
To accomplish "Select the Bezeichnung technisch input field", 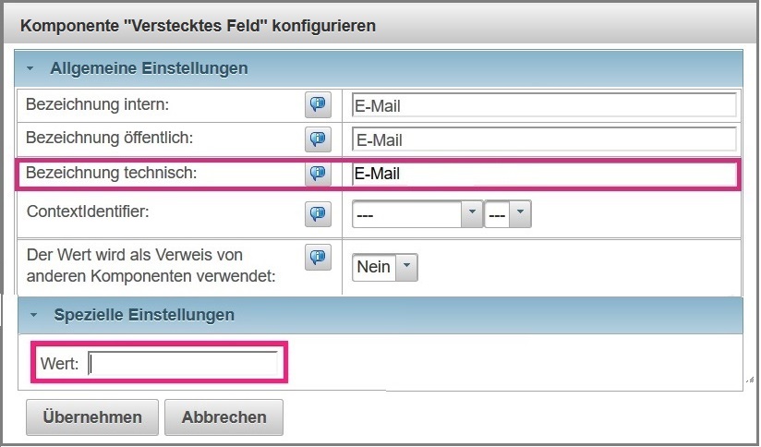I will pyautogui.click(x=543, y=174).
